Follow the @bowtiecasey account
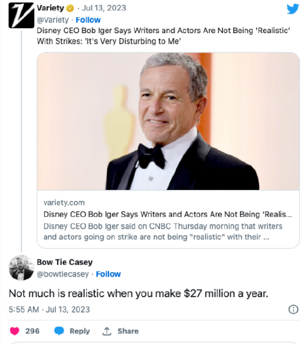This screenshot has width=304, height=344. [108, 274]
